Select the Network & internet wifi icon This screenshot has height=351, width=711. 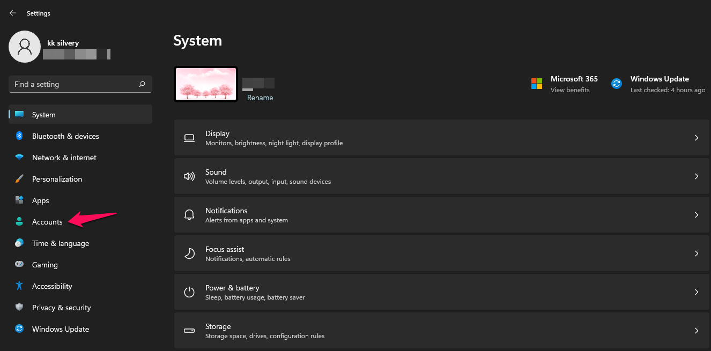point(19,158)
